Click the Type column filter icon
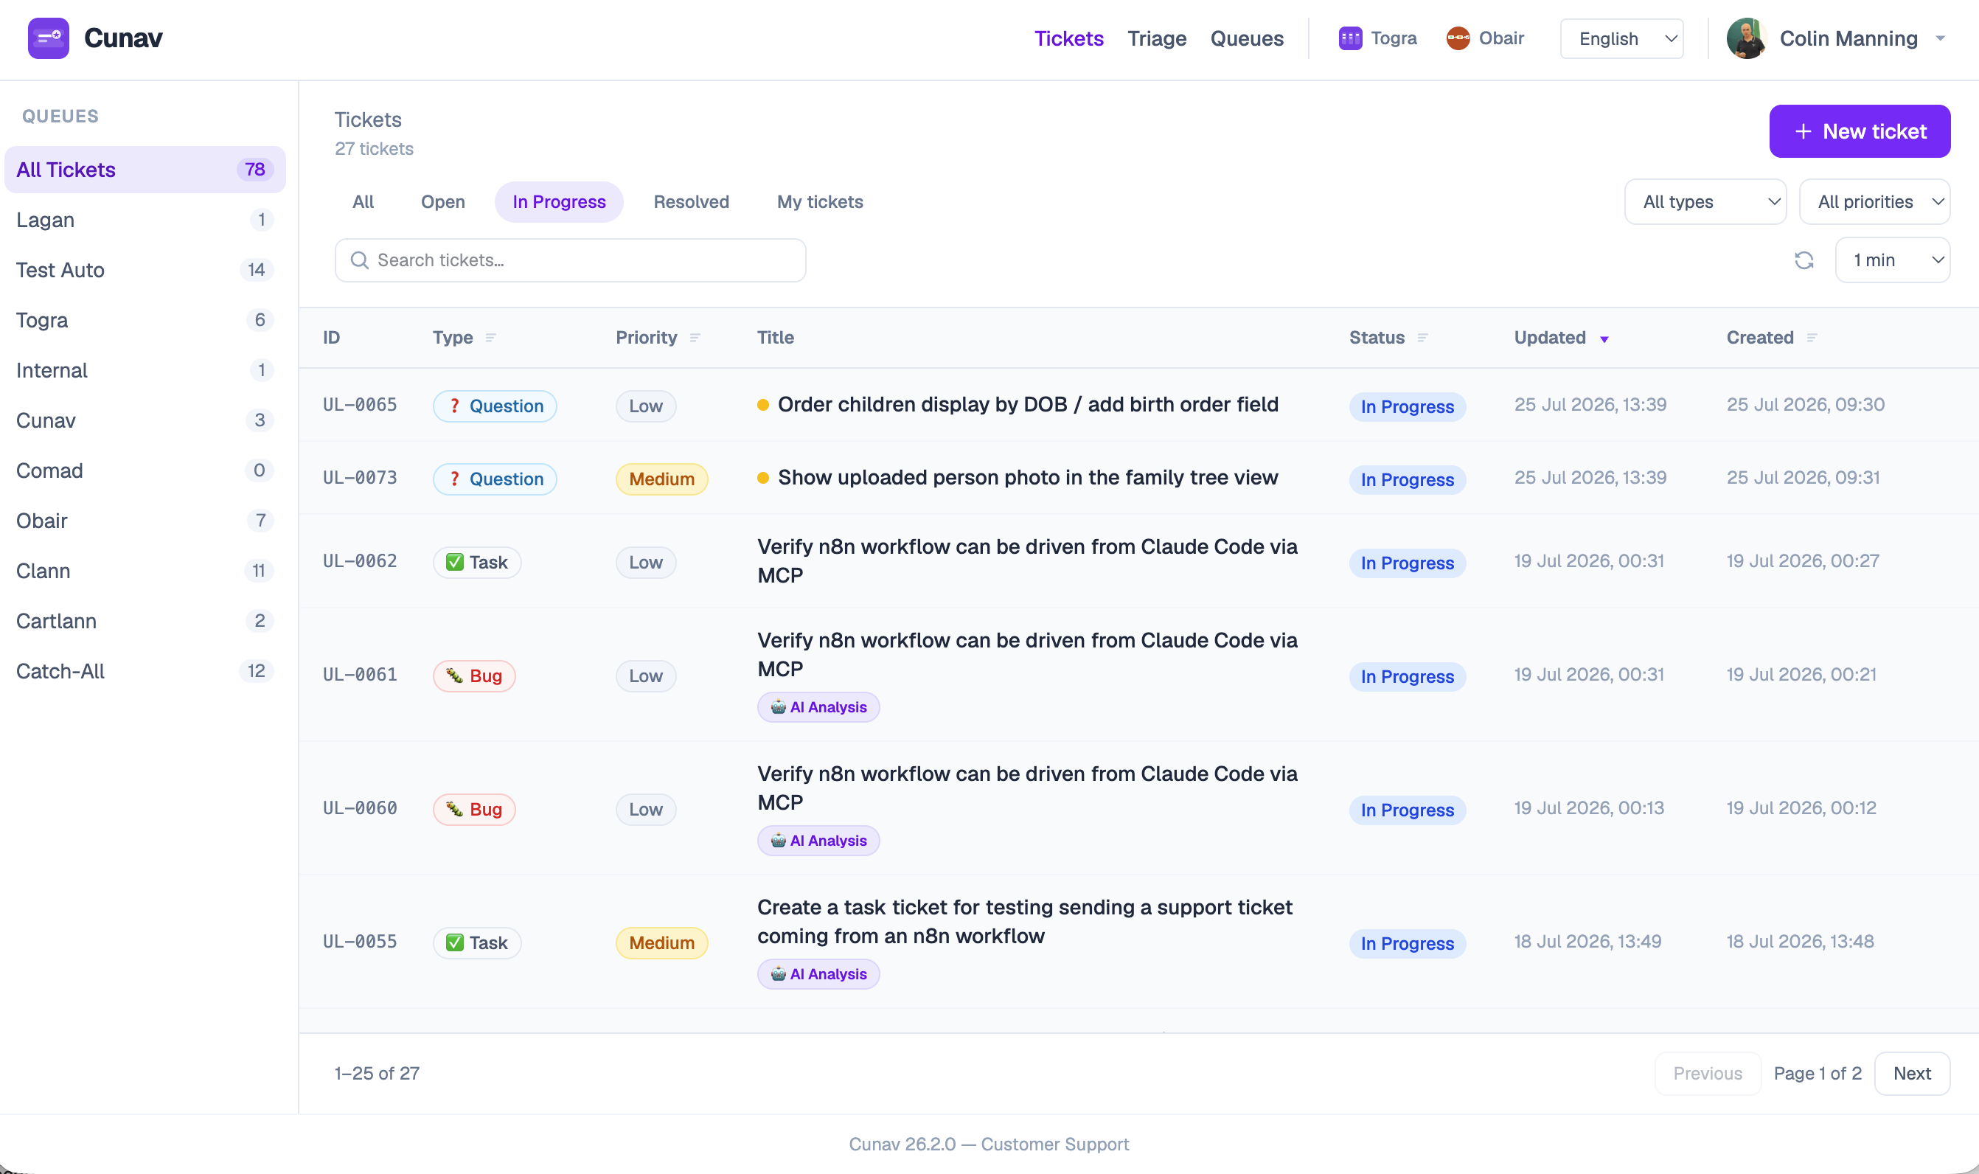The width and height of the screenshot is (1979, 1174). pyautogui.click(x=490, y=338)
